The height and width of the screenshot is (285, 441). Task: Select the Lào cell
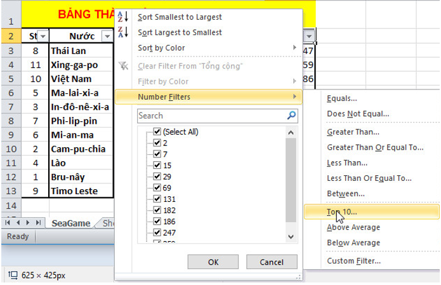81,163
